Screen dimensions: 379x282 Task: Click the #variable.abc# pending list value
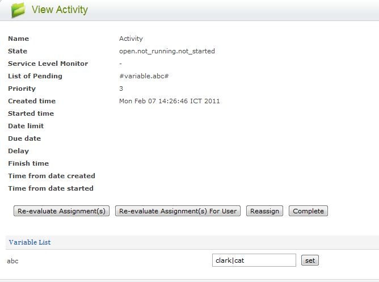point(144,76)
